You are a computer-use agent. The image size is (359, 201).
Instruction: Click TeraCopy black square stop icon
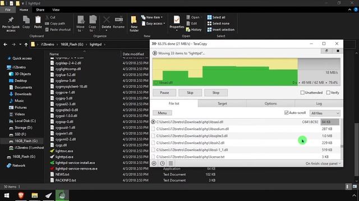(x=338, y=51)
